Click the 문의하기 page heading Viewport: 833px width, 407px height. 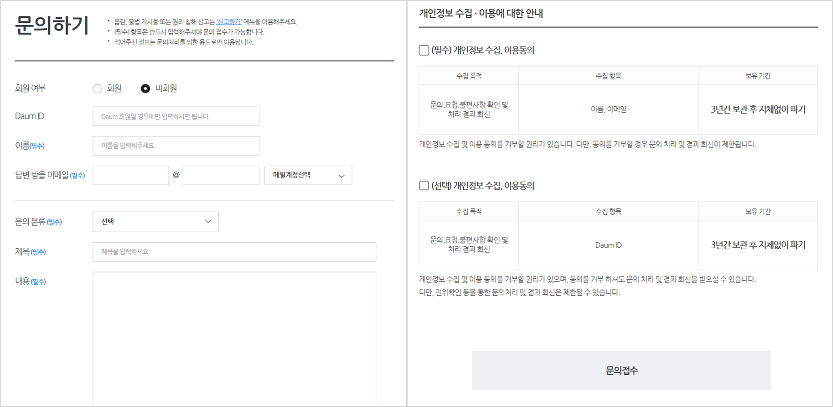point(52,26)
